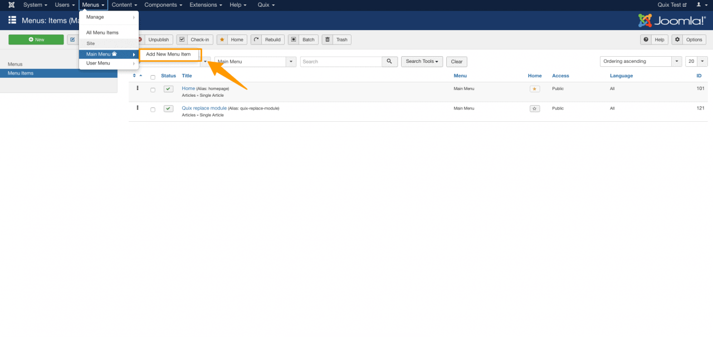The width and height of the screenshot is (713, 337).
Task: Click the green New button
Action: [x=36, y=39]
